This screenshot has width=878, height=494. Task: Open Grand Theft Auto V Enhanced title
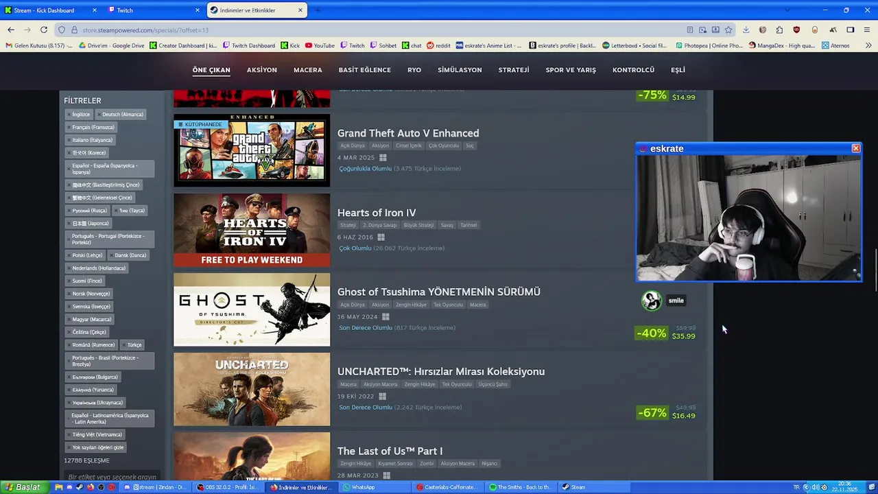pos(408,133)
